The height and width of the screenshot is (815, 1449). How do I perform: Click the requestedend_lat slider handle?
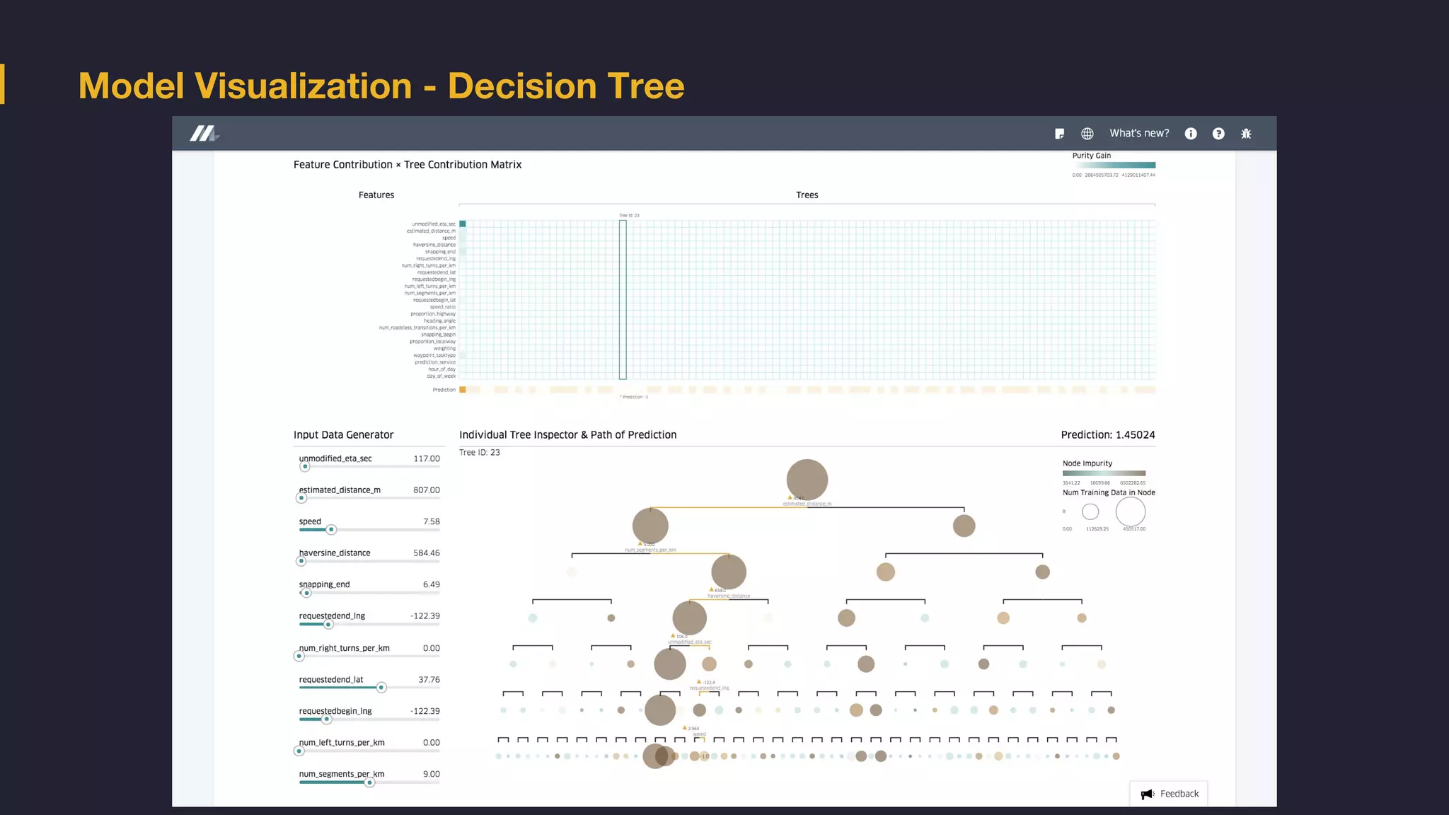[381, 688]
